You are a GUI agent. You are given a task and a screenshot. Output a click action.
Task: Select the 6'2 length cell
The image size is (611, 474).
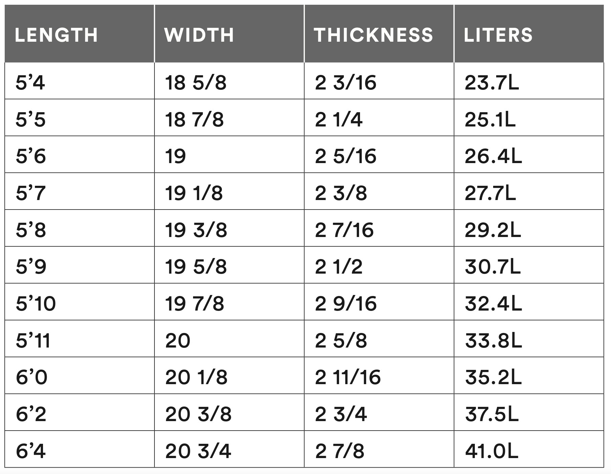tap(31, 414)
